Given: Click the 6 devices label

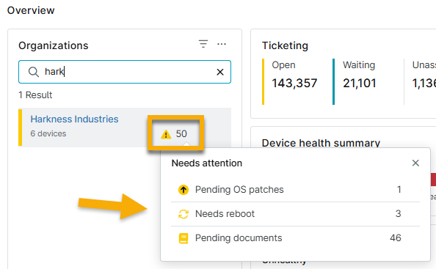Looking at the screenshot, I should tap(48, 133).
